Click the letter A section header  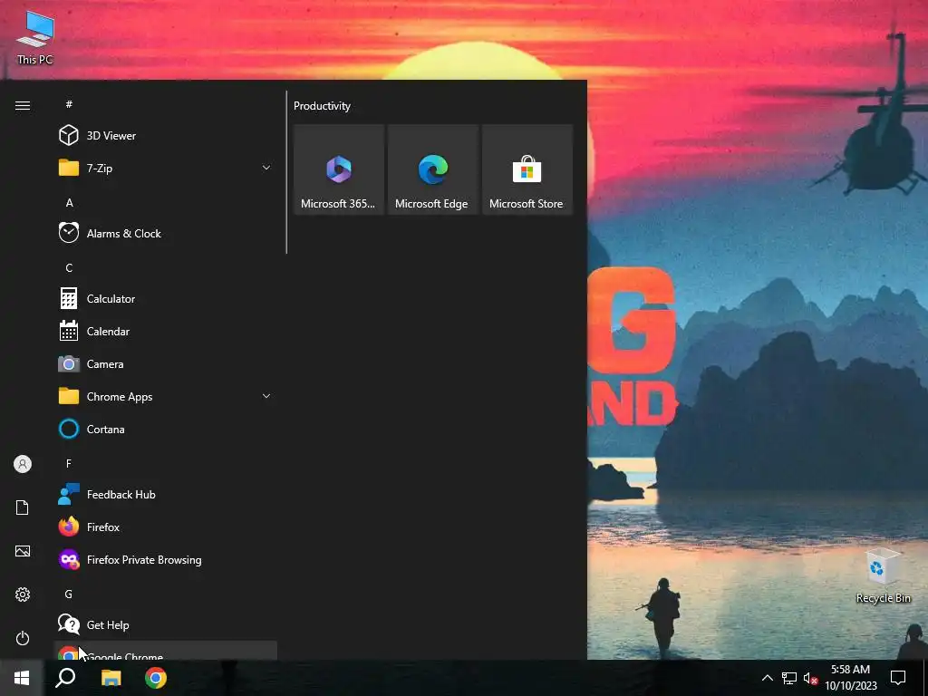click(x=69, y=202)
